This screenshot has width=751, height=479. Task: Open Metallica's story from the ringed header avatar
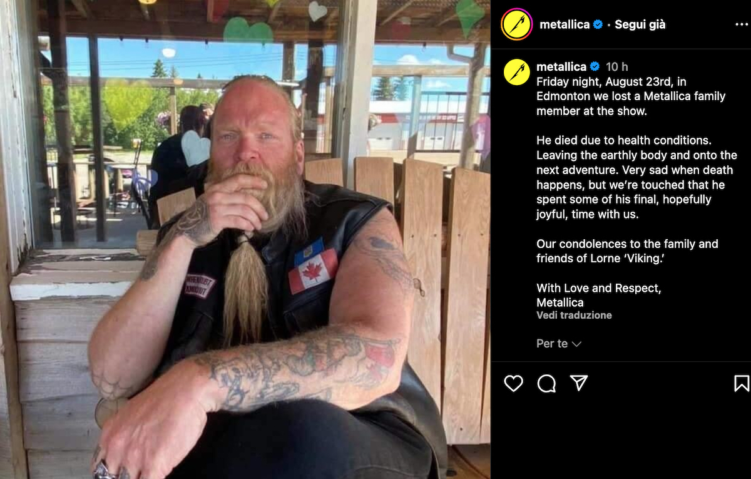[517, 24]
